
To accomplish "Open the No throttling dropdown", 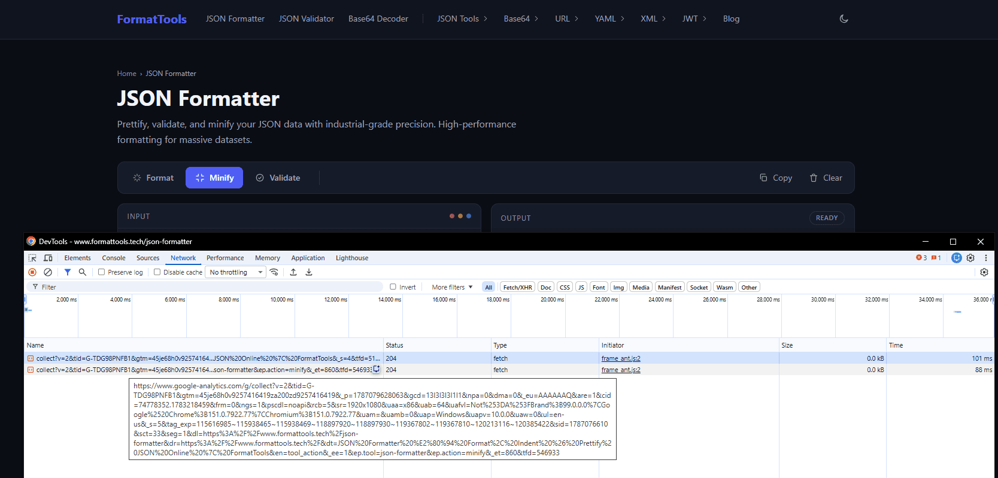I will pyautogui.click(x=236, y=272).
